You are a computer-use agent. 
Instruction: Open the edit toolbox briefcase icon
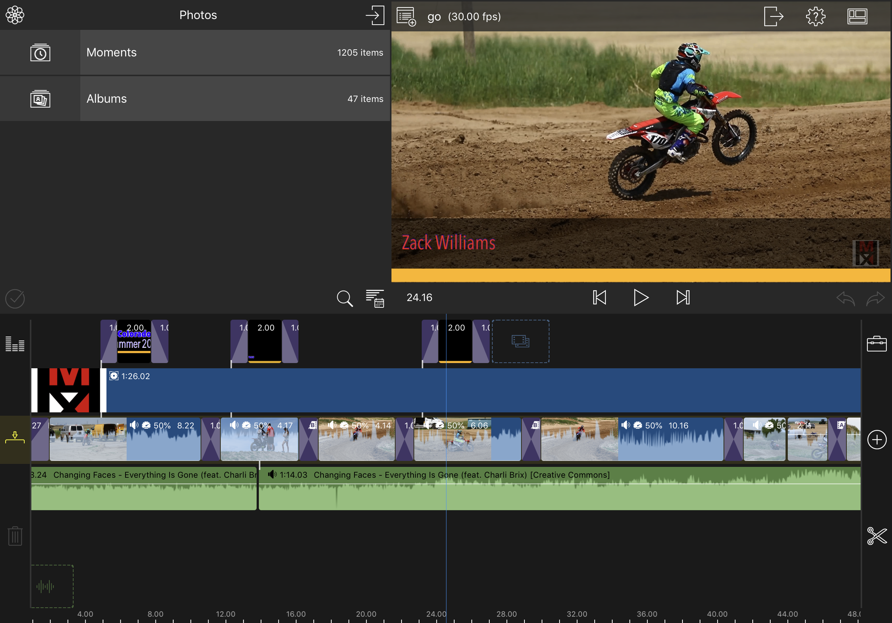(x=876, y=344)
